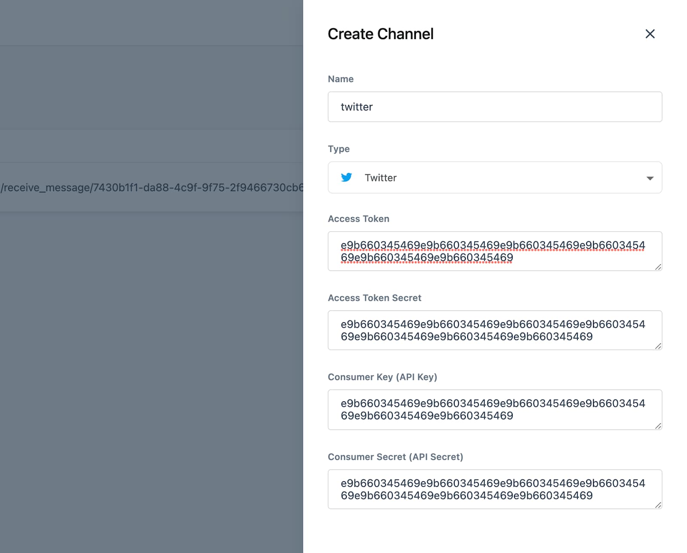
Task: Click the Access Token Secret label
Action: pos(374,298)
